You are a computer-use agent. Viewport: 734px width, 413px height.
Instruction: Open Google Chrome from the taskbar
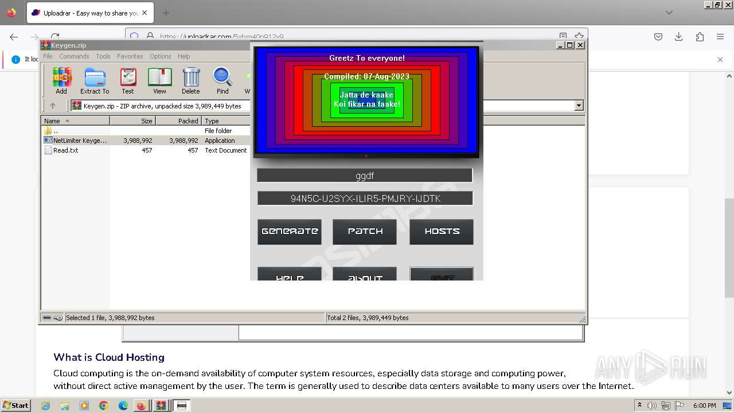(104, 406)
